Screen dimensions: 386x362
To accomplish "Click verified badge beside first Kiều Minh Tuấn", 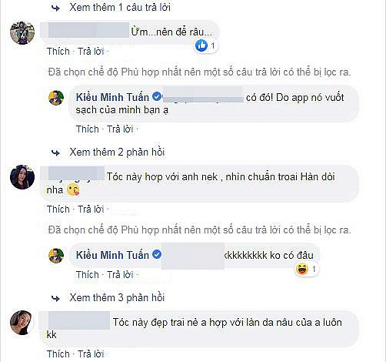I will 157,97.
